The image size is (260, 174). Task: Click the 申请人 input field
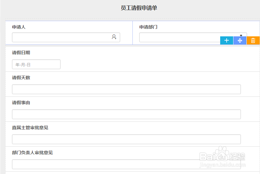click(66, 37)
